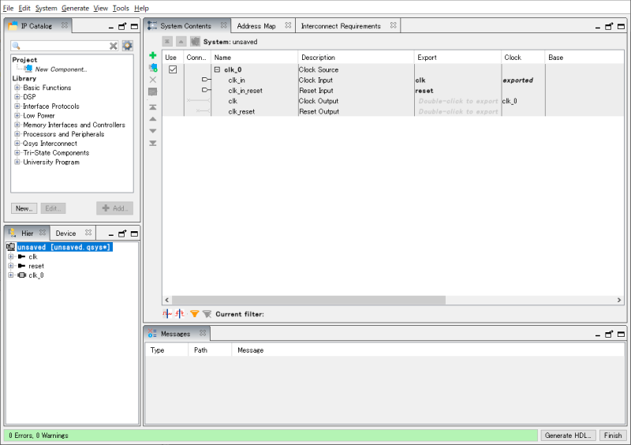Click scroll right arrow in System Contents

(619, 300)
